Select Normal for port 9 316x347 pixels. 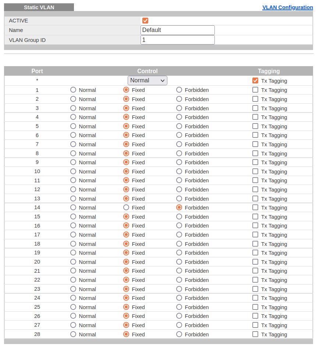point(73,162)
